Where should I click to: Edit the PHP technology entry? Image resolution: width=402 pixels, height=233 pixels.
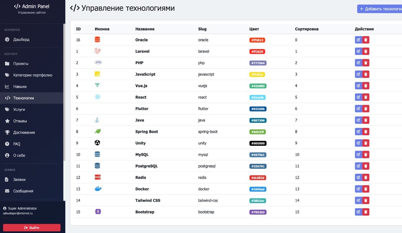pos(358,63)
